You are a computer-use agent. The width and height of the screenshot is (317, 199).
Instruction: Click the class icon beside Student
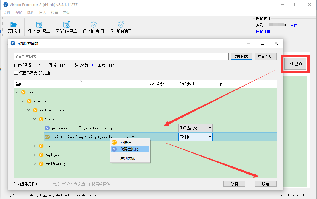(41, 119)
